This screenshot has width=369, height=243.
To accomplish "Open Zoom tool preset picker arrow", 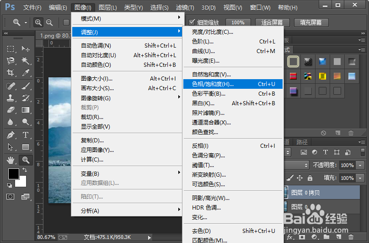I will coord(26,22).
